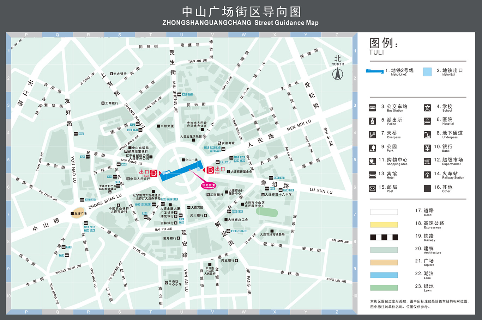The height and width of the screenshot is (320, 482).
Task: Click the North compass arrow
Action: (338, 74)
